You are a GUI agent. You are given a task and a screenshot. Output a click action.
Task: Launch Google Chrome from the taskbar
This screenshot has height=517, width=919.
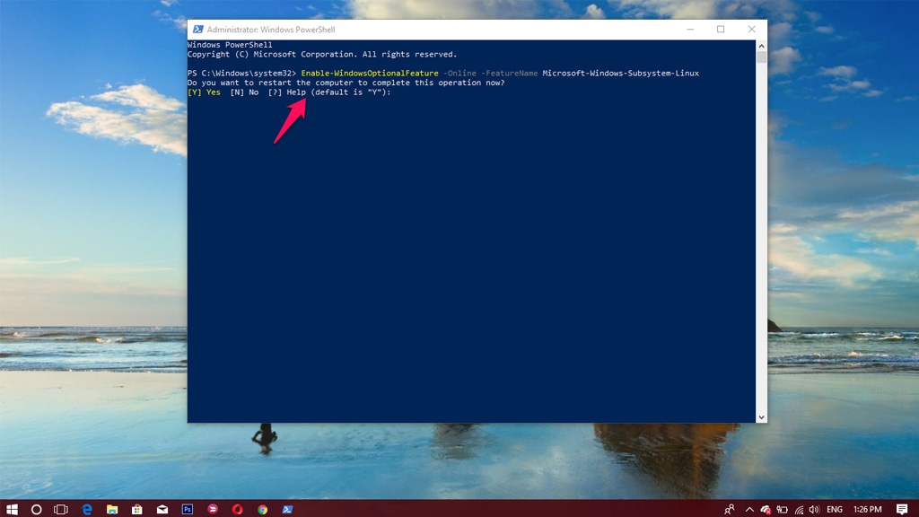coord(263,509)
